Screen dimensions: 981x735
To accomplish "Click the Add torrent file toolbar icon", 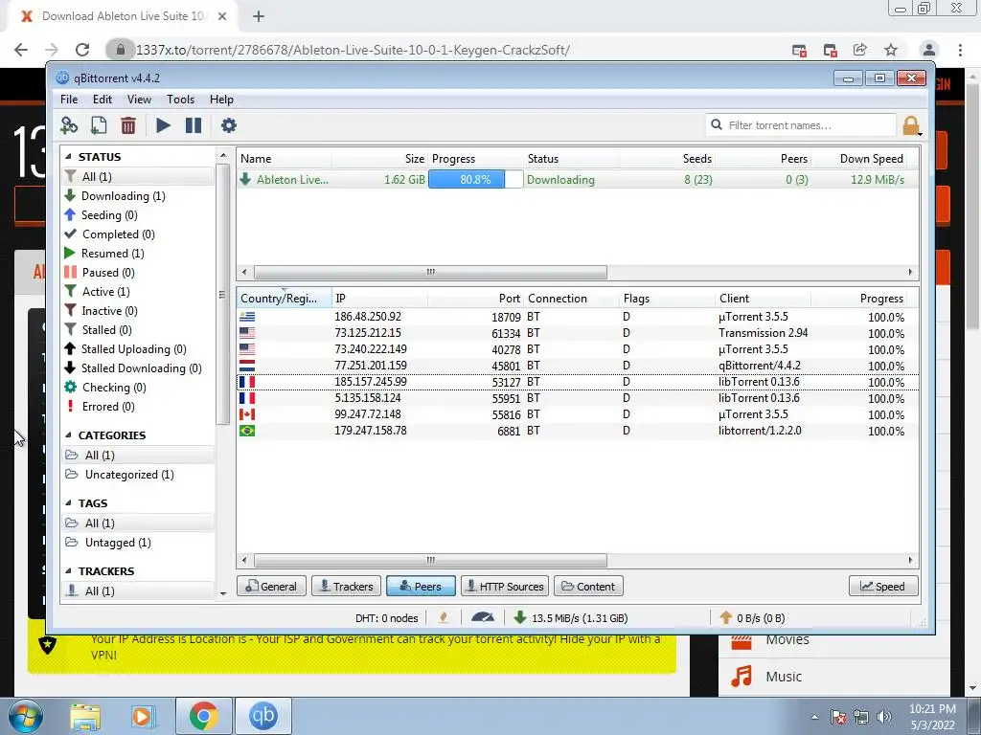I will point(99,125).
